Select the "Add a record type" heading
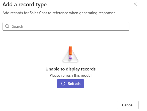 25,5
